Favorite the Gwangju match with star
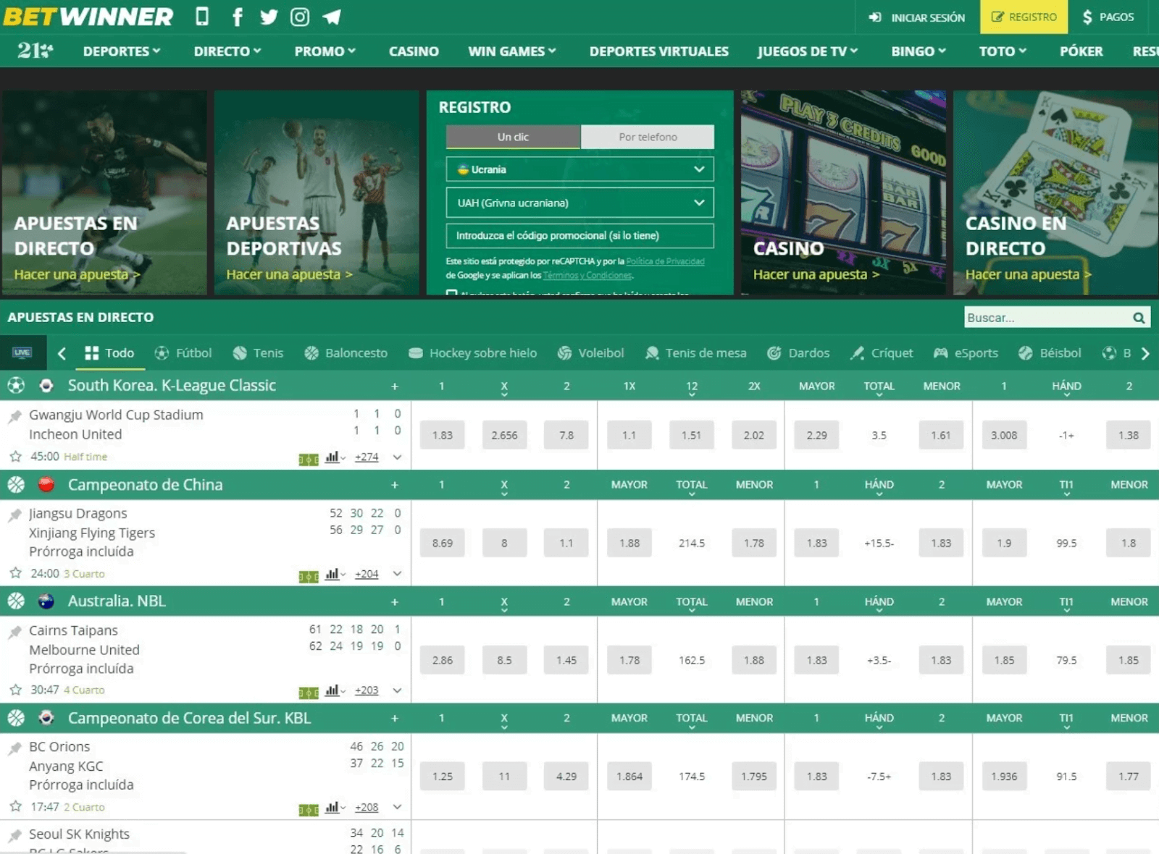Screen dimensions: 1159x854 (15, 457)
